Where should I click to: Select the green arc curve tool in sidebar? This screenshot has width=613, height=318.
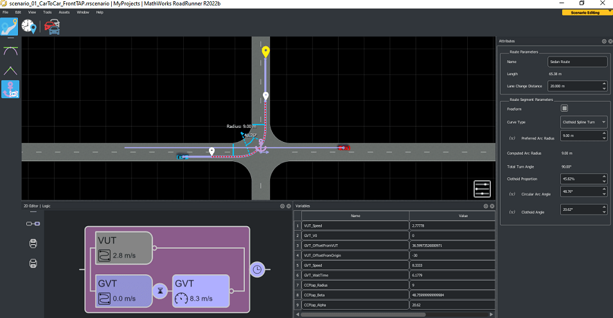point(10,50)
